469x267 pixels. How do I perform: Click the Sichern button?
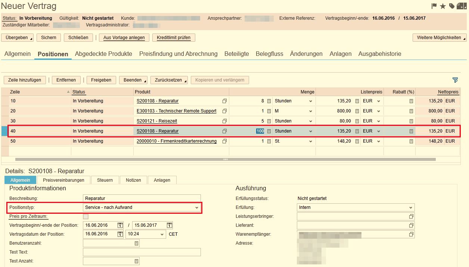[49, 38]
